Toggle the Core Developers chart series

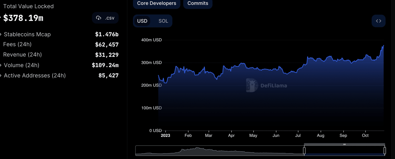157,3
